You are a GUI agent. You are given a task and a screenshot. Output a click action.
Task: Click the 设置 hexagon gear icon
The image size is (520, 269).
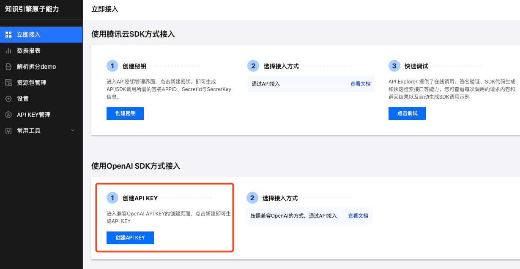click(8, 99)
